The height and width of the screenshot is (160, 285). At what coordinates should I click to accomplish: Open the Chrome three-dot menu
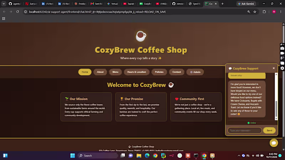pyautogui.click(x=281, y=12)
